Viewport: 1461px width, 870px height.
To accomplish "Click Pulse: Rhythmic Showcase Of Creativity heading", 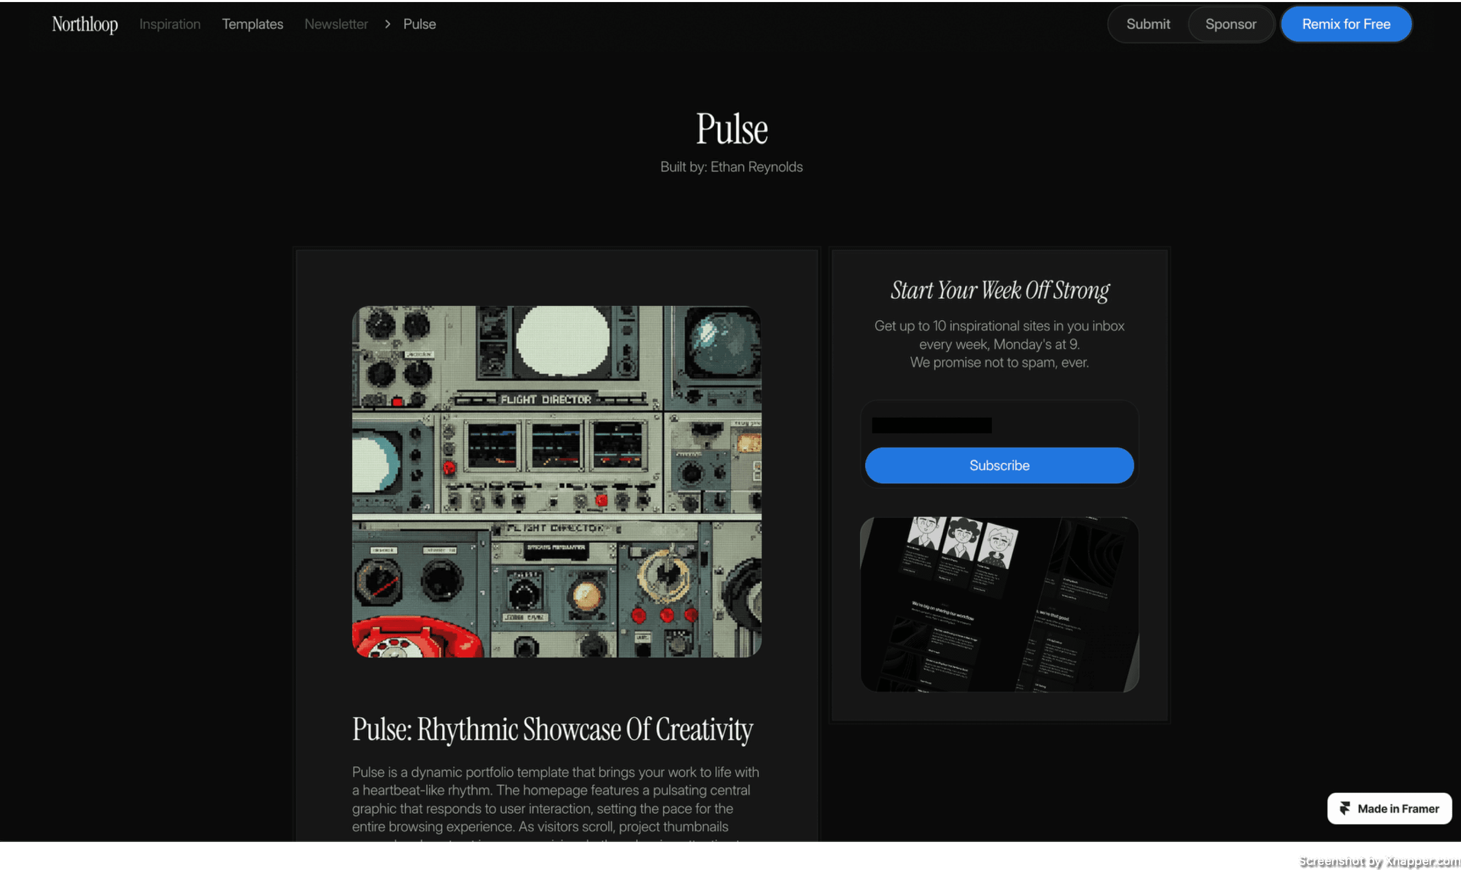I will click(553, 729).
